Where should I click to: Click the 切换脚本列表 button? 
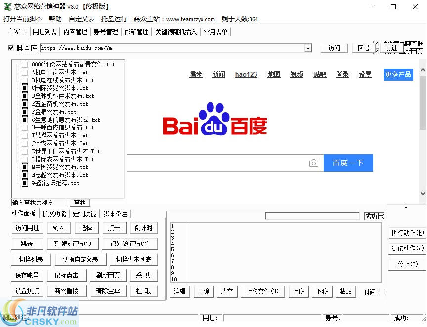click(134, 259)
